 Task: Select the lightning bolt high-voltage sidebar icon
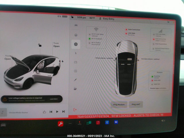click(76, 53)
